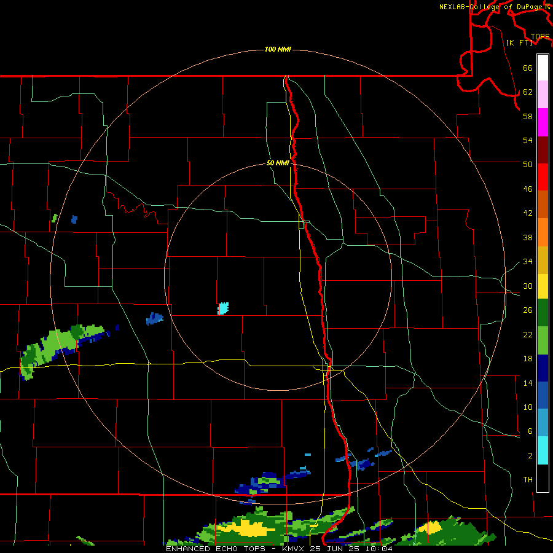Select the gold 38 kft legend swatch
The image size is (553, 553).
tap(543, 259)
